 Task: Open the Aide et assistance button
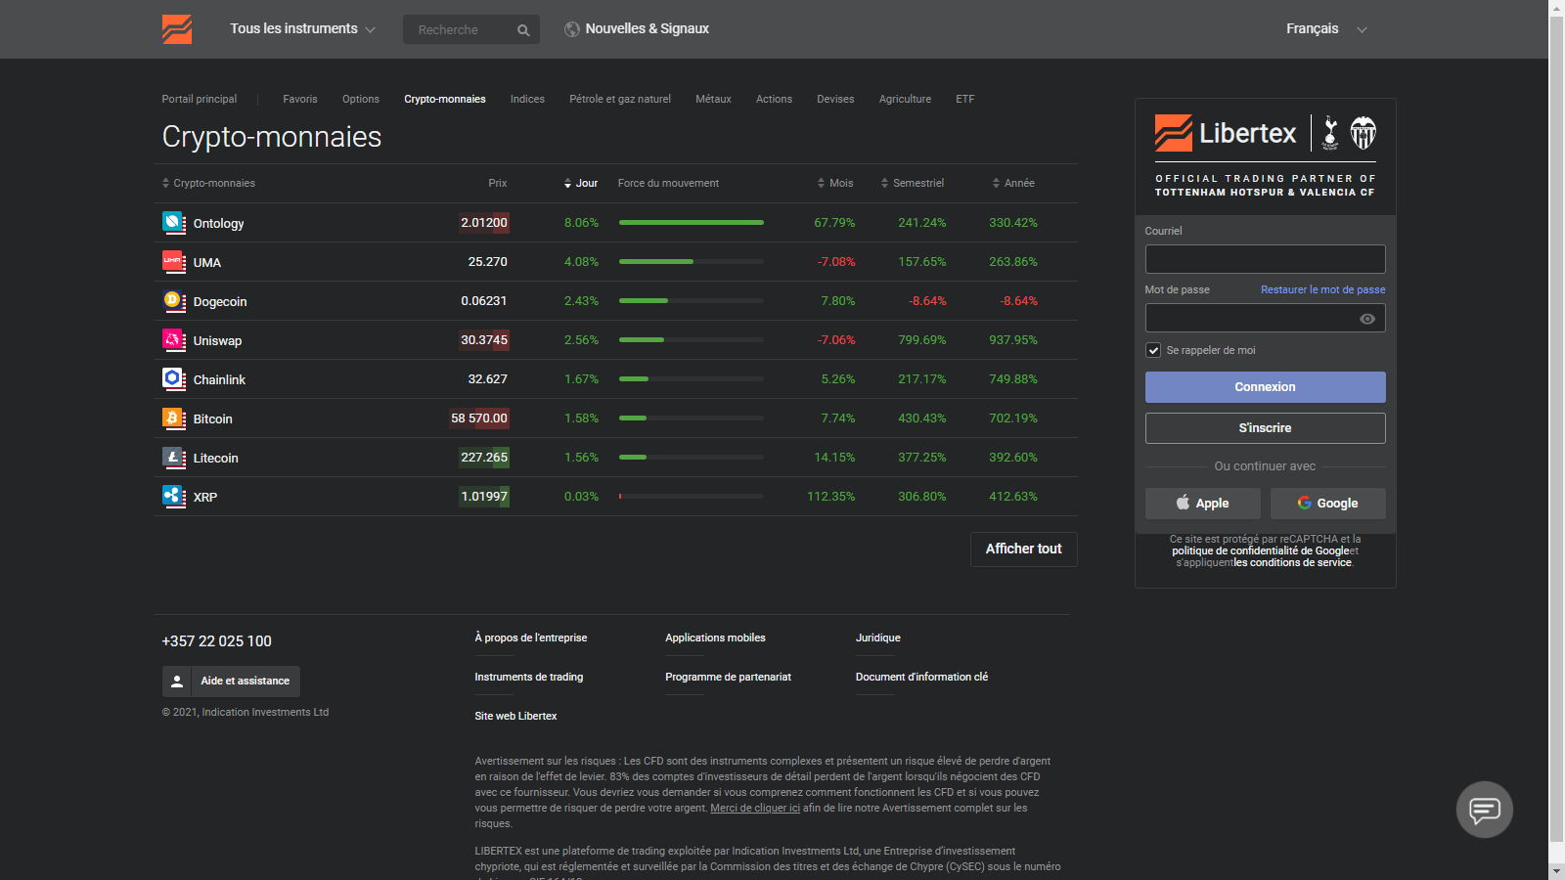[231, 682]
